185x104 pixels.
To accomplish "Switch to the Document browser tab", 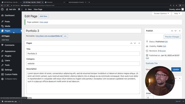I will pyautogui.click(x=55, y=2).
